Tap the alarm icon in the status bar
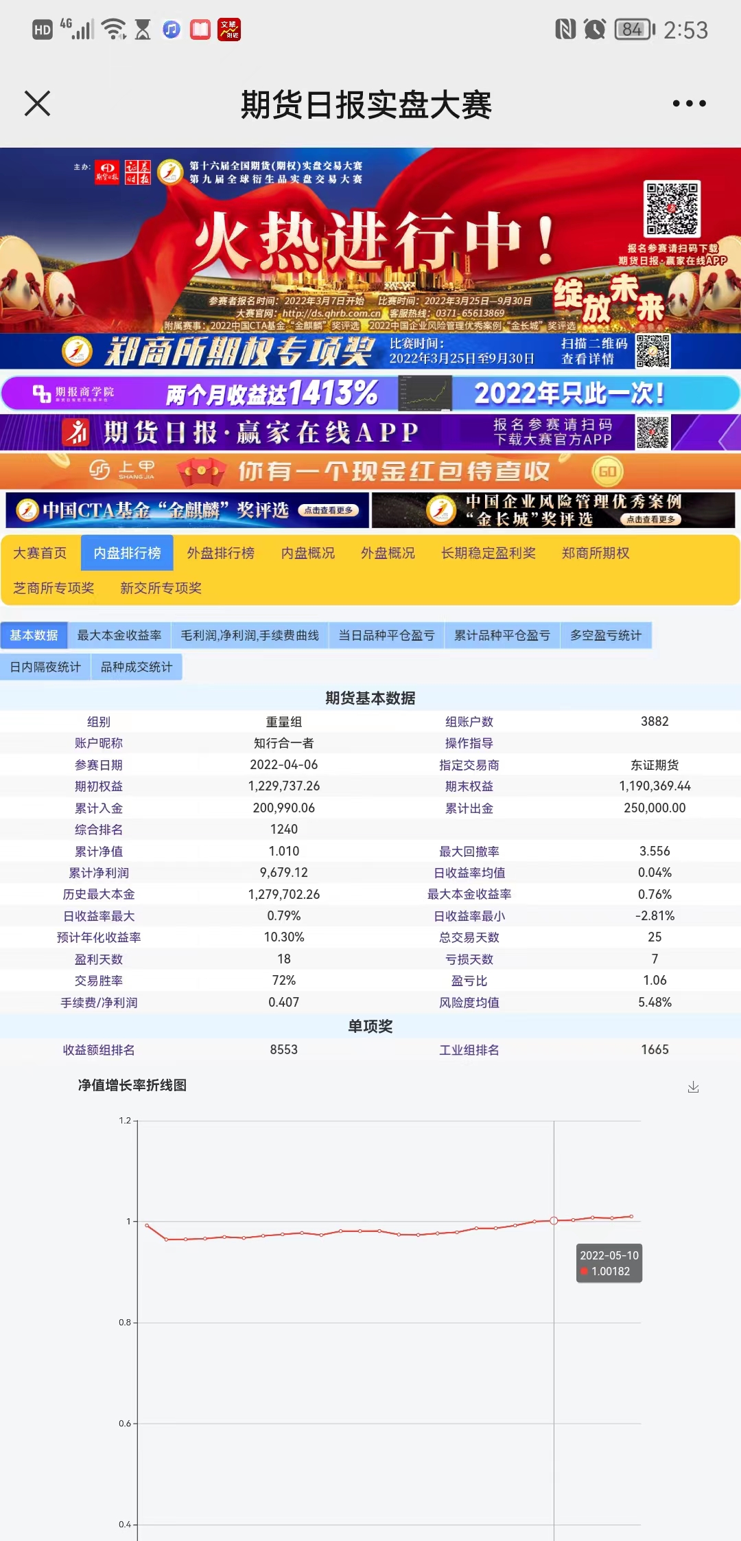Screen dimensions: 741x1541 point(594,30)
